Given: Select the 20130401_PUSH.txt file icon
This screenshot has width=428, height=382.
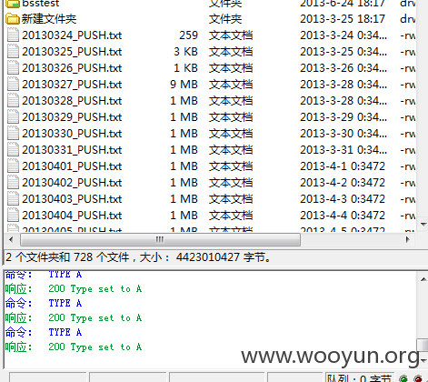Looking at the screenshot, I should (x=13, y=166).
